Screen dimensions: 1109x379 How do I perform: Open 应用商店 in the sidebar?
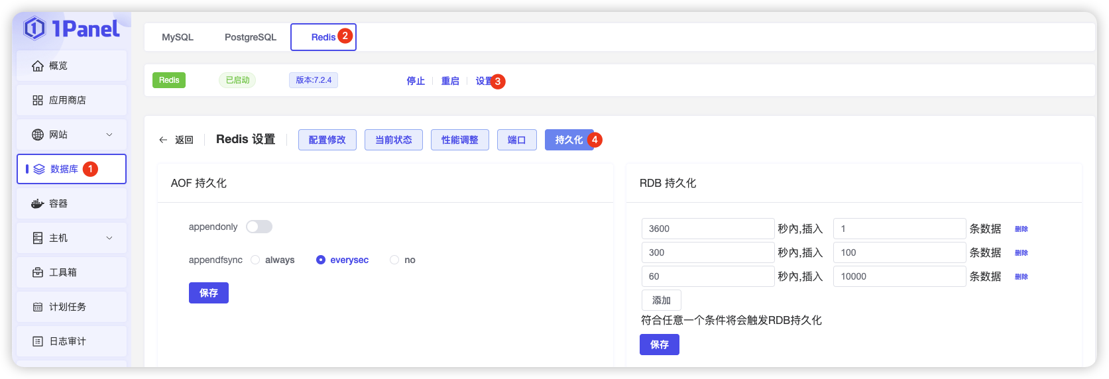click(x=72, y=100)
